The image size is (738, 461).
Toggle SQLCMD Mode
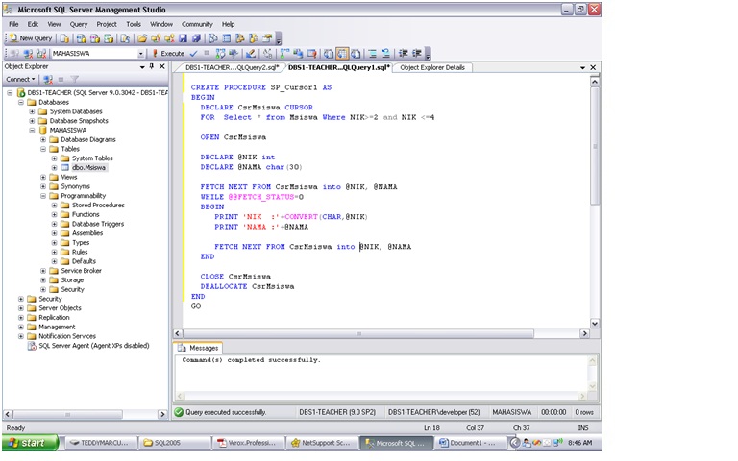click(x=311, y=53)
